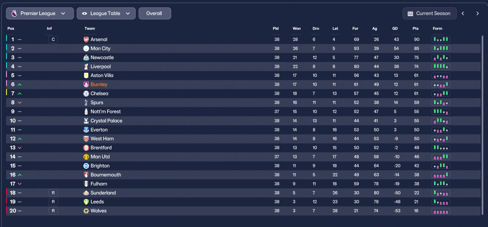The width and height of the screenshot is (488, 227).
Task: Sort table by GD column header
Action: (x=395, y=29)
